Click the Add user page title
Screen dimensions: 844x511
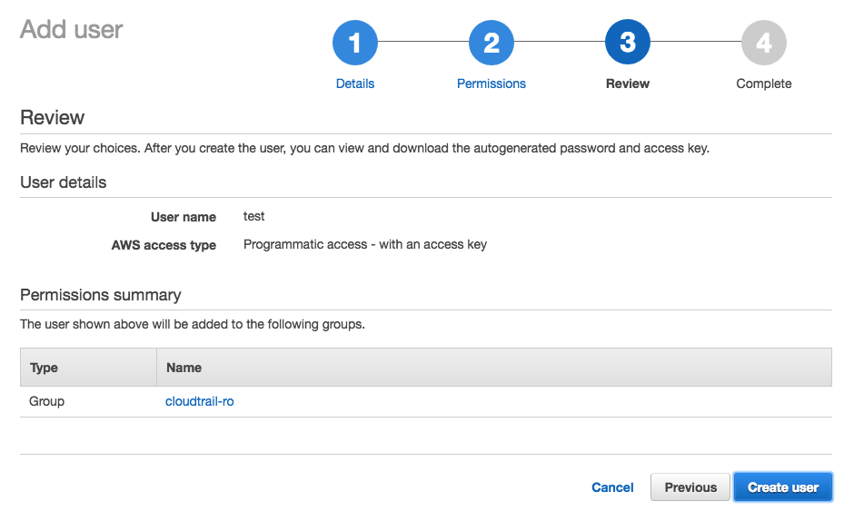pyautogui.click(x=71, y=29)
